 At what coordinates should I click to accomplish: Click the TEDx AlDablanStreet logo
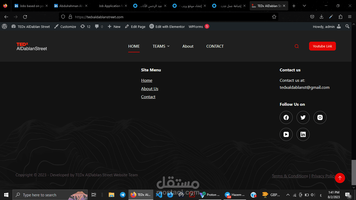[x=32, y=46]
